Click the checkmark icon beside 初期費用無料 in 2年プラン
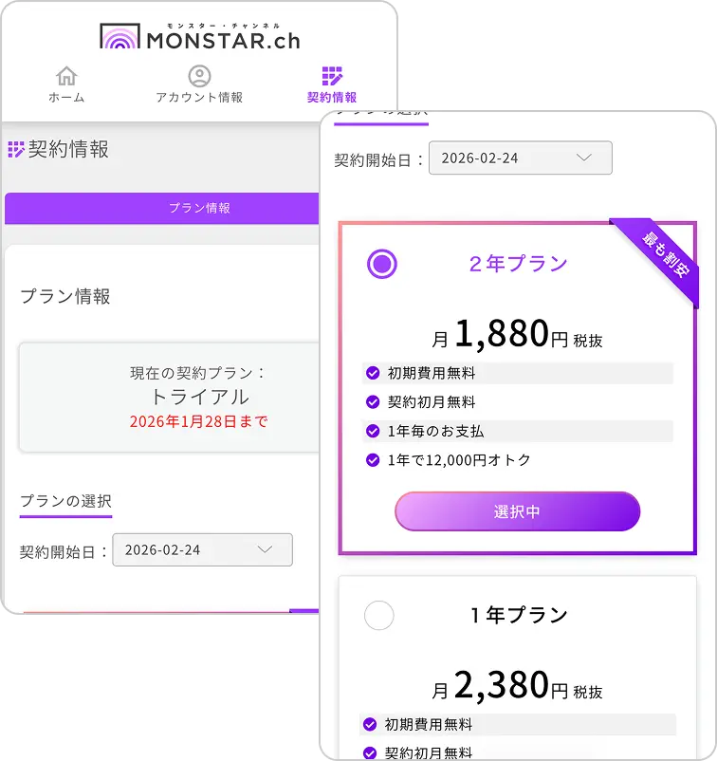 [x=373, y=373]
